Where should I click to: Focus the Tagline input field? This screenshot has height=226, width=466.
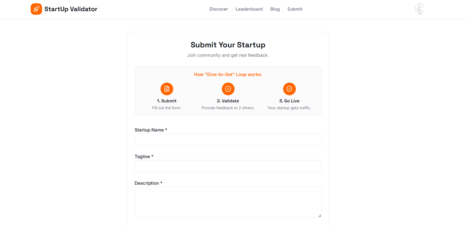[228, 166]
